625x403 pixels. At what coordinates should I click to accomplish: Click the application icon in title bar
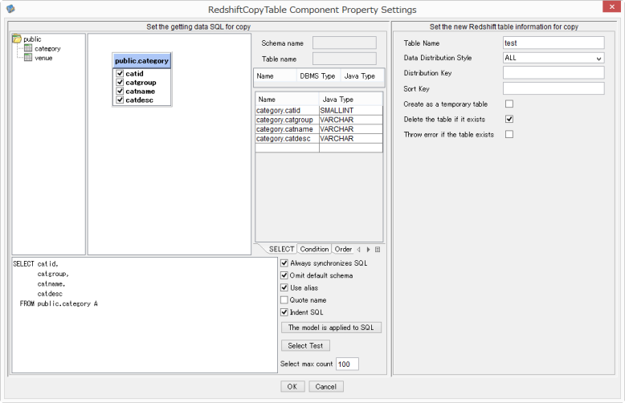coord(10,8)
